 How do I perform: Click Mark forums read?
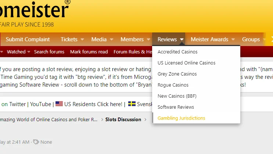(89, 52)
